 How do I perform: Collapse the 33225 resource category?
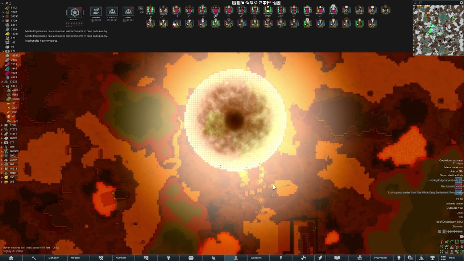pyautogui.click(x=2, y=82)
